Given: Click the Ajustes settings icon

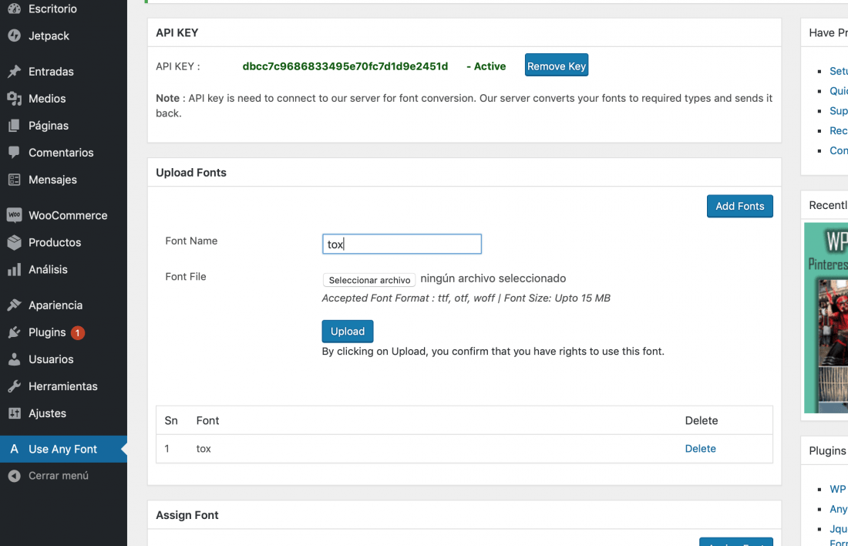Looking at the screenshot, I should coord(15,413).
